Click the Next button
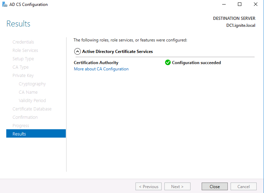 coord(177,186)
